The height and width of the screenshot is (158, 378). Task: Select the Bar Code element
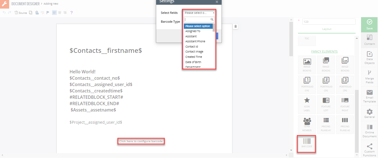click(307, 144)
